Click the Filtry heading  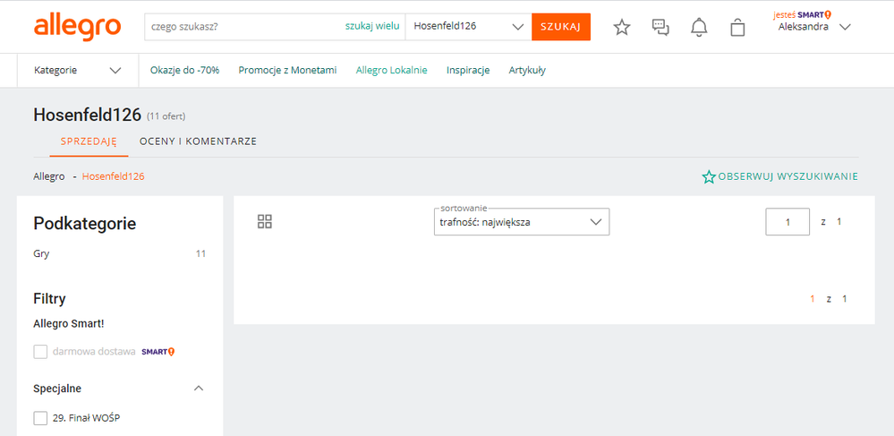coord(49,298)
